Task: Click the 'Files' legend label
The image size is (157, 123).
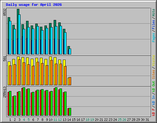Action: tap(154, 25)
